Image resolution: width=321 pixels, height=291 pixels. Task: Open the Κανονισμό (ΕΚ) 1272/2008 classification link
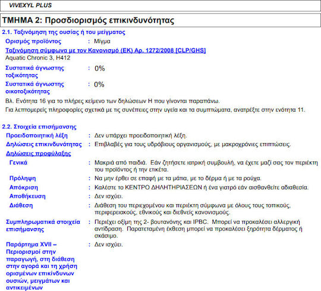click(x=105, y=50)
